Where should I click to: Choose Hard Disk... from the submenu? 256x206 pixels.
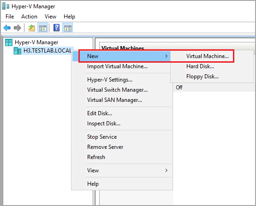point(200,66)
